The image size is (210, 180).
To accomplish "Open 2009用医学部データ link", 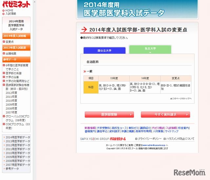I will coord(18,157).
